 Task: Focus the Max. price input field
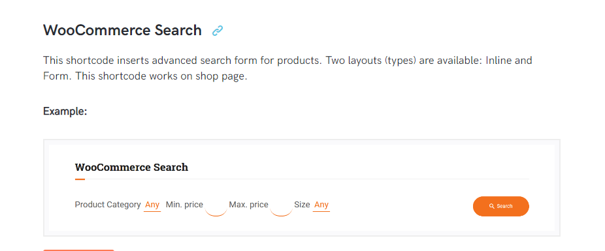[x=281, y=207]
